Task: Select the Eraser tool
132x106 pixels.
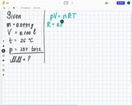Action: [4, 46]
